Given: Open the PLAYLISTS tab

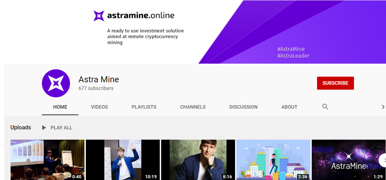Looking at the screenshot, I should click(144, 107).
